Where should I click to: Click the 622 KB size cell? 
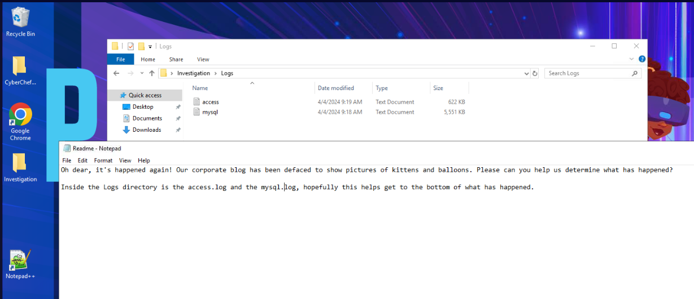(457, 102)
